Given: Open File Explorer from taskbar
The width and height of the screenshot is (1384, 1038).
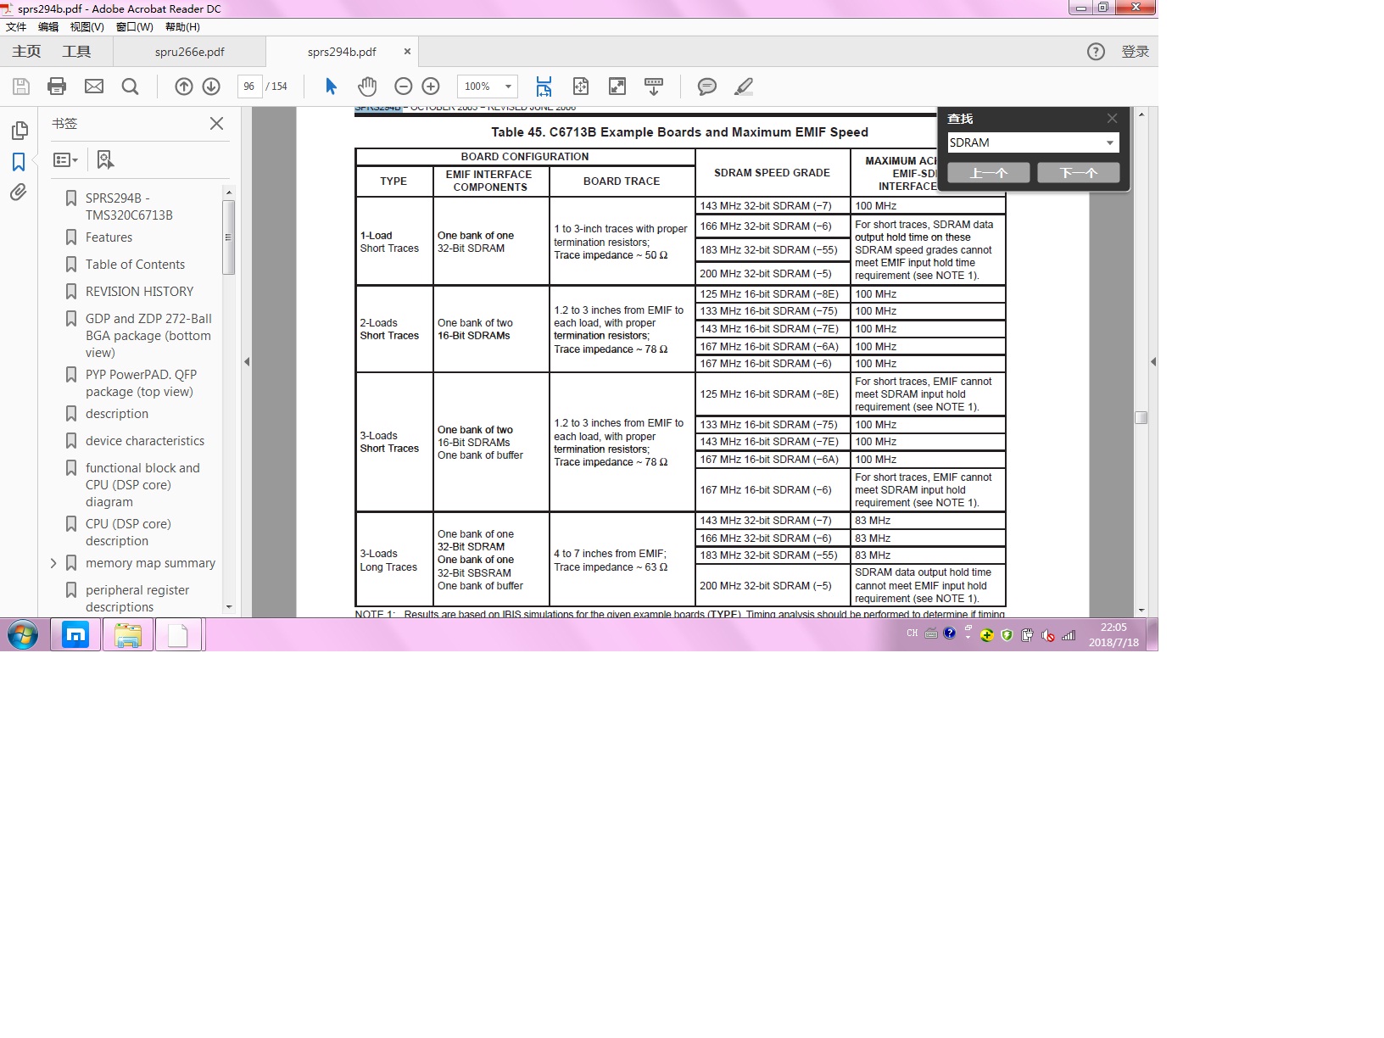Looking at the screenshot, I should point(128,634).
